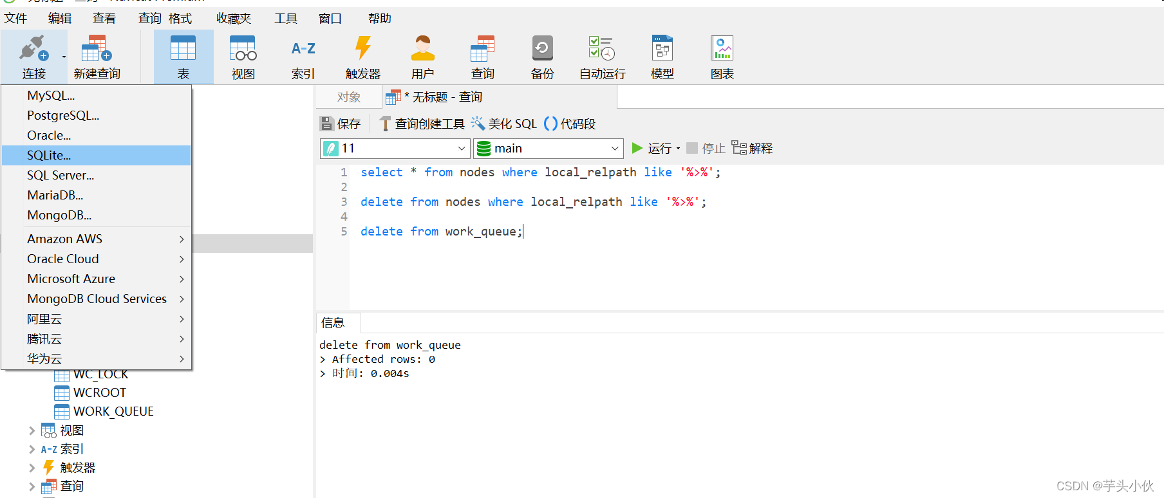Select the WORK_QUEUE table in tree
The width and height of the screenshot is (1164, 498).
coord(113,411)
